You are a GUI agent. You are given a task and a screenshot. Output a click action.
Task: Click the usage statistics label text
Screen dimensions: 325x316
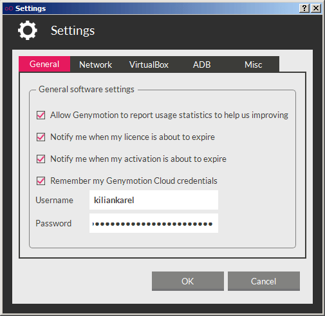pos(169,115)
